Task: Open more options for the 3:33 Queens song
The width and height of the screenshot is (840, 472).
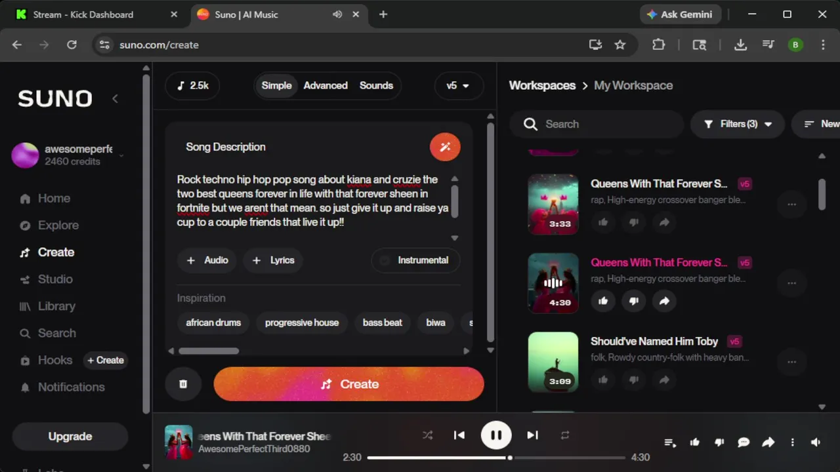Action: coord(791,205)
